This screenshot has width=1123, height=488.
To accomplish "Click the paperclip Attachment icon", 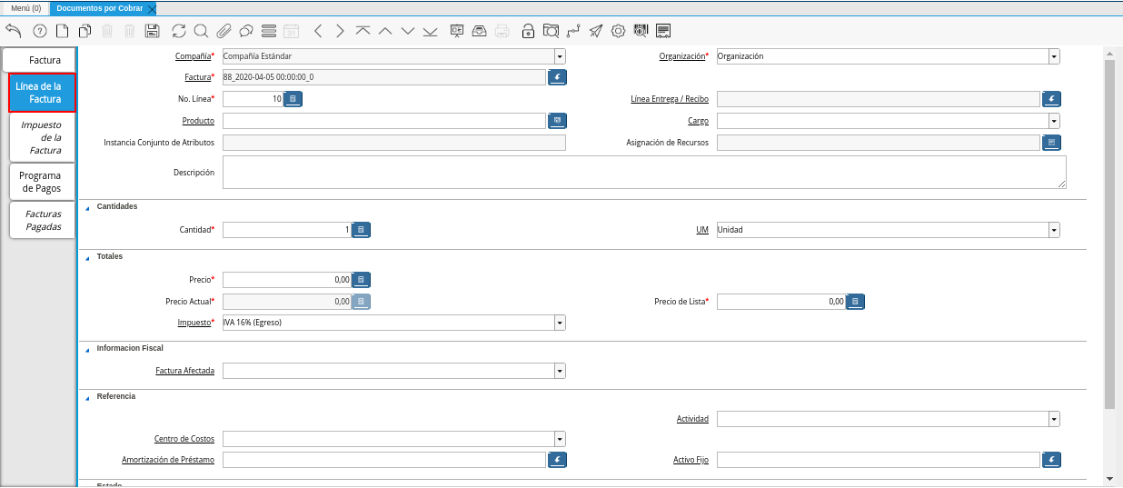I will click(x=224, y=31).
